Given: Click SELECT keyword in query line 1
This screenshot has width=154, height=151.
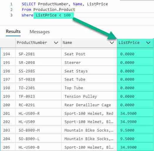Looking at the screenshot, I should click(29, 4).
